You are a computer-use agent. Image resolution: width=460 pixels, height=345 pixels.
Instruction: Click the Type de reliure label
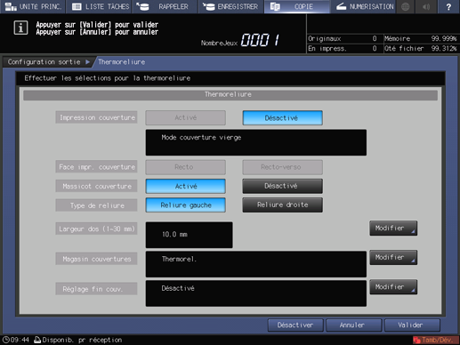click(96, 205)
